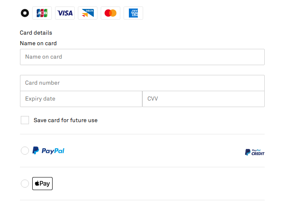Click the Expiry date field
Screen dimensions: 292x208
81,99
